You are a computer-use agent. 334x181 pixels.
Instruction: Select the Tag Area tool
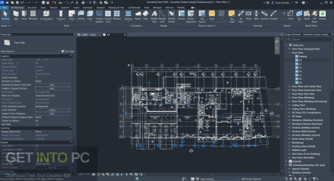pos(231,16)
